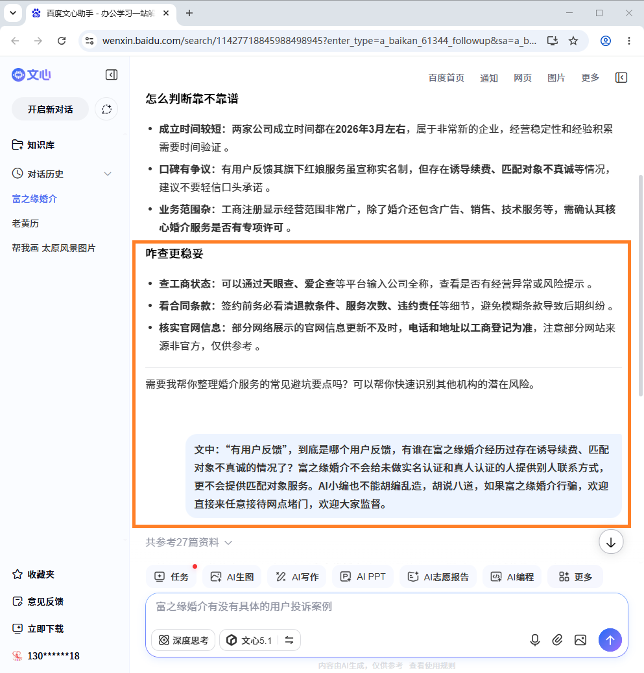Open 通知 notifications
This screenshot has height=673, width=644.
(489, 78)
